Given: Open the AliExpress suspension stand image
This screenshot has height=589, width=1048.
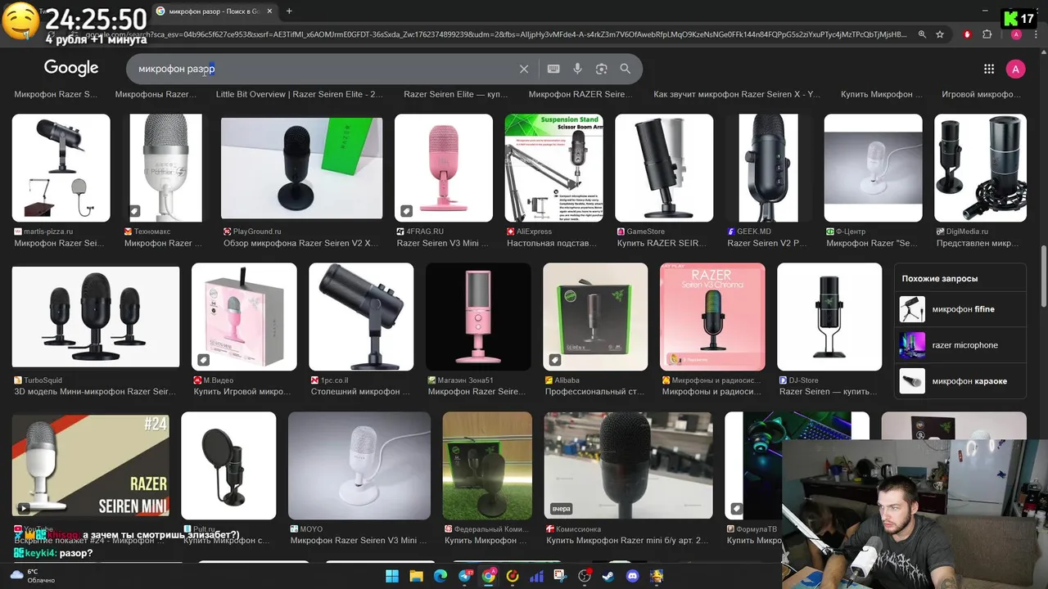Looking at the screenshot, I should pyautogui.click(x=553, y=168).
